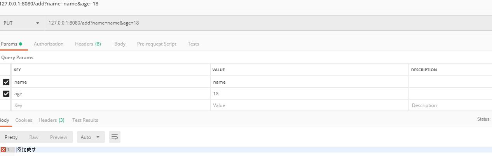Screen dimensions: 492x156
Task: Open the response Headers (3) tab
Action: 51,120
